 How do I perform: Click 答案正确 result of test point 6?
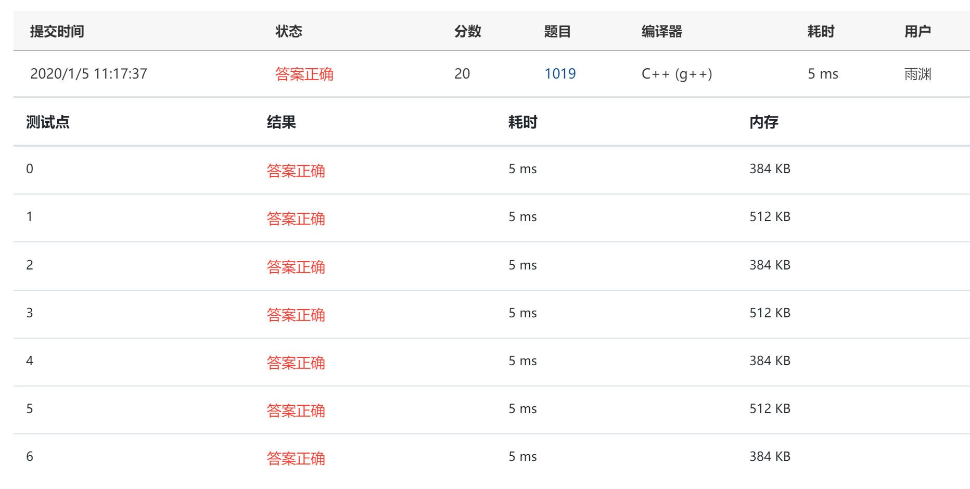point(296,458)
